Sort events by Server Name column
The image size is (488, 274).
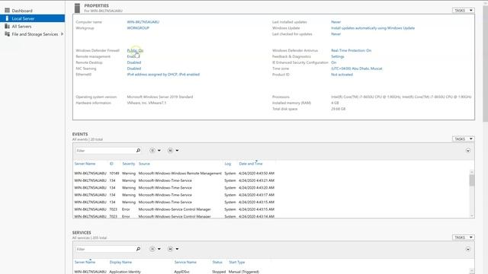(x=85, y=164)
